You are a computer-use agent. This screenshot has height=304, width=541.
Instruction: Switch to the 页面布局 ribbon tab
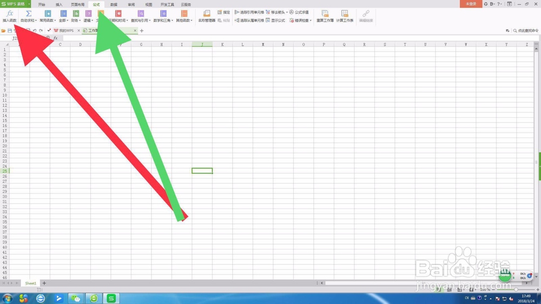coord(77,4)
